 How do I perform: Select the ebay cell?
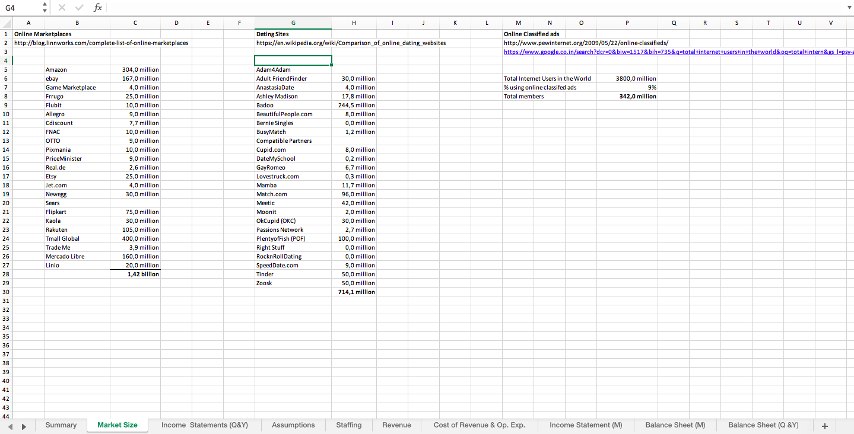pyautogui.click(x=77, y=78)
